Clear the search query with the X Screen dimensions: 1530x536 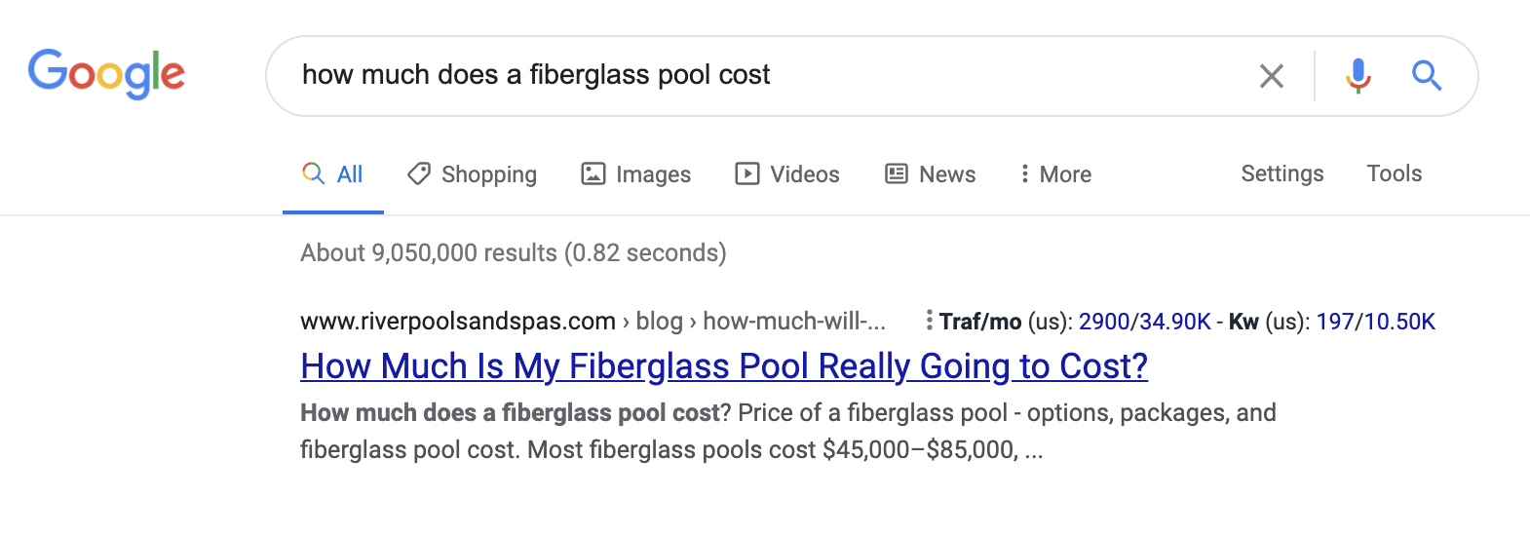1271,76
